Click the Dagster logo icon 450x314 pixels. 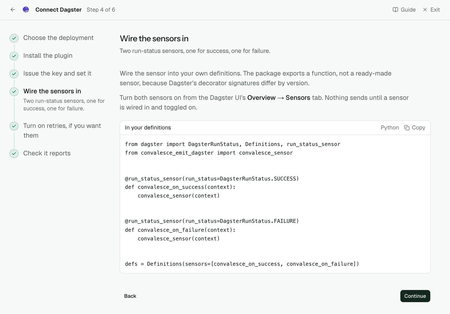click(26, 10)
